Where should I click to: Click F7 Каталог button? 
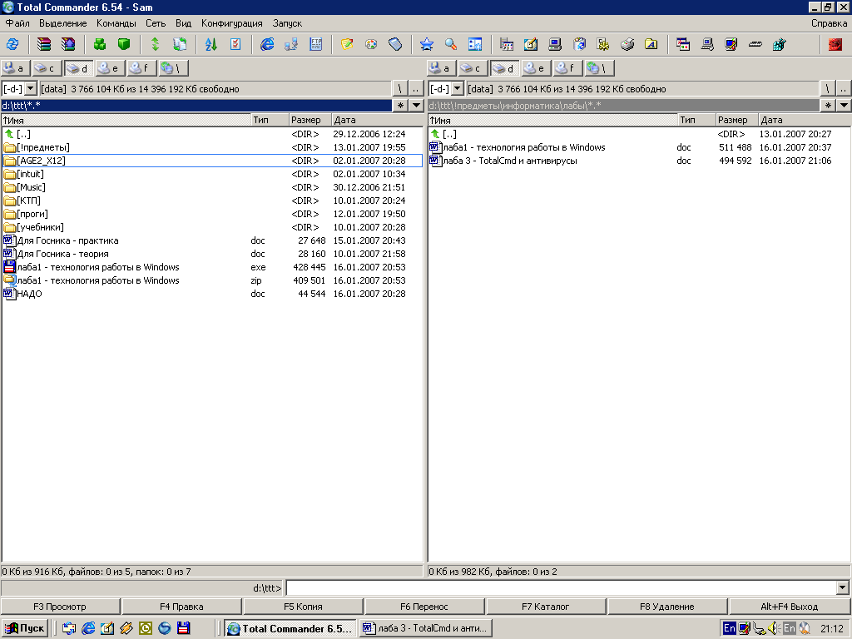(x=546, y=607)
